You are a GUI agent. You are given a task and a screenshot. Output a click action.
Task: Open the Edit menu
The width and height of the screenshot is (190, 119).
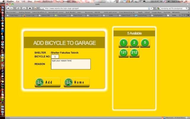click(23, 1)
